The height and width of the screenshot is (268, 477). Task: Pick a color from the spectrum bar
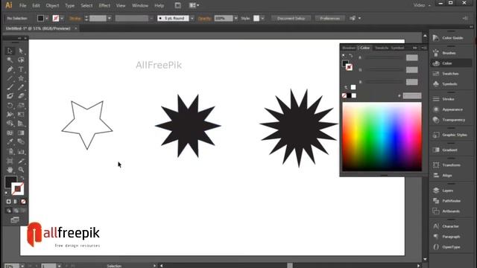pos(382,137)
